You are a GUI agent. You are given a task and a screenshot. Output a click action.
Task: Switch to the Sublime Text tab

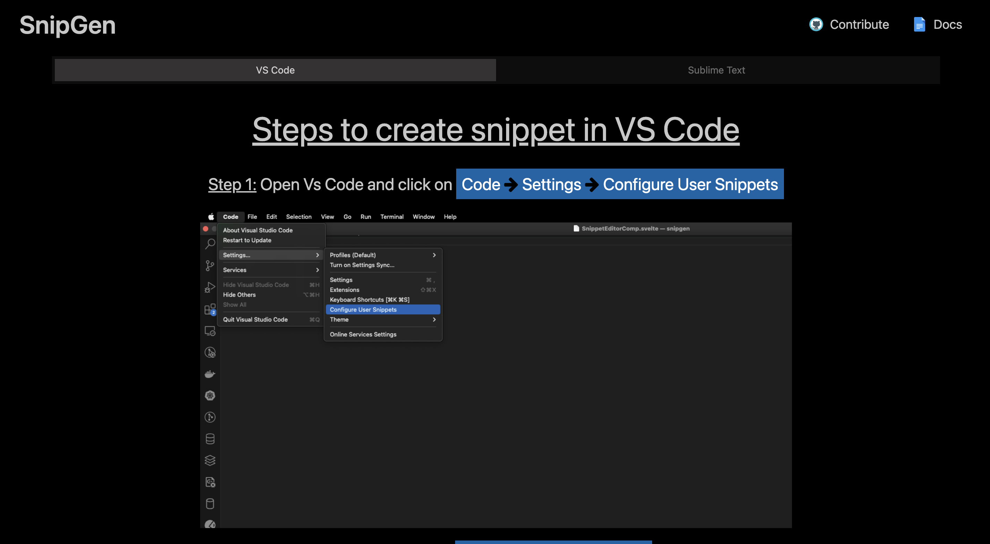point(716,70)
